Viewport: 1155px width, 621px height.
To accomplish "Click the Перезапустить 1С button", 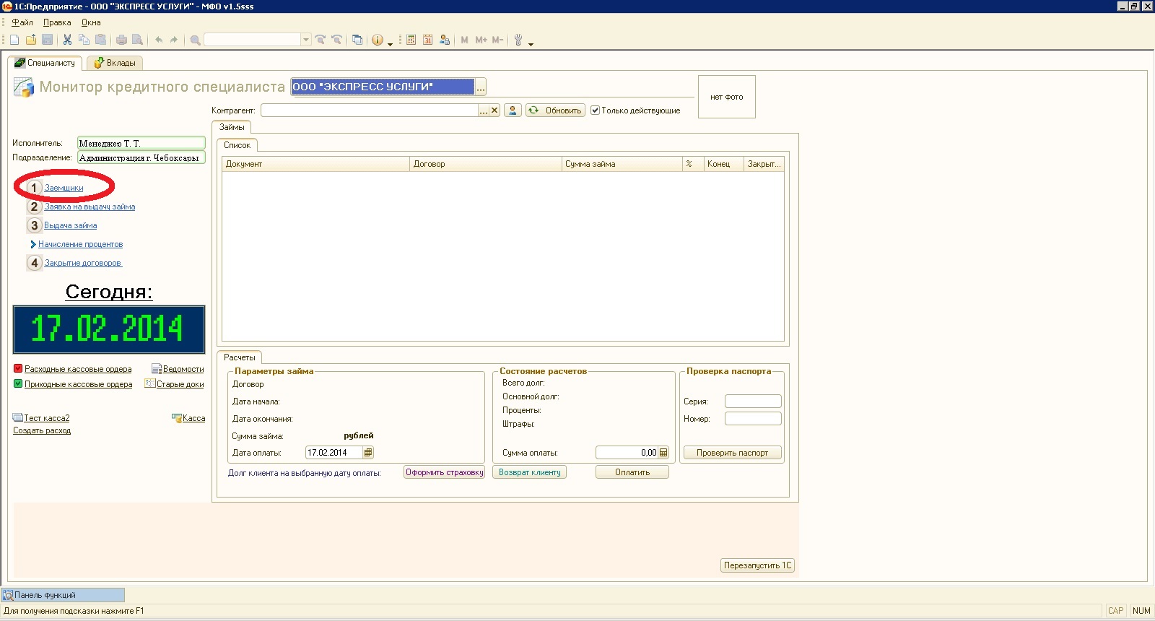I will click(757, 565).
